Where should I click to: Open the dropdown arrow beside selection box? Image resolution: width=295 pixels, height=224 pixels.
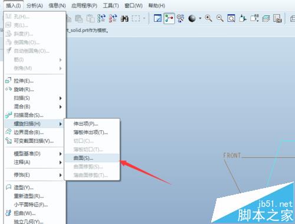[x=144, y=18]
